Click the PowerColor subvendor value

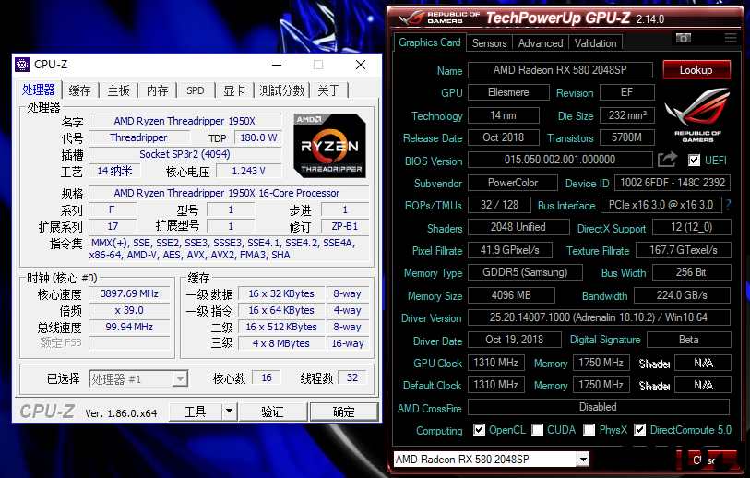point(513,183)
